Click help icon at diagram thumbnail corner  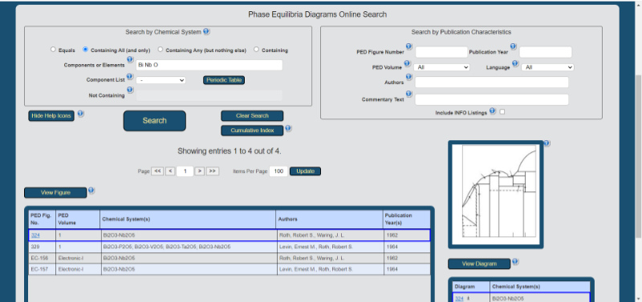click(x=547, y=143)
